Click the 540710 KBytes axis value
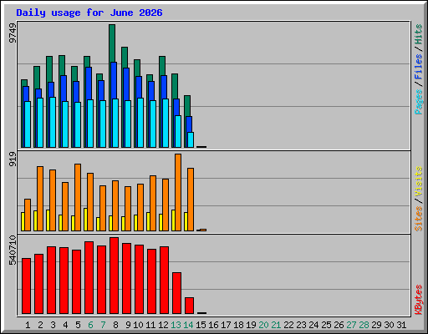This screenshot has height=334, width=428. click(13, 250)
